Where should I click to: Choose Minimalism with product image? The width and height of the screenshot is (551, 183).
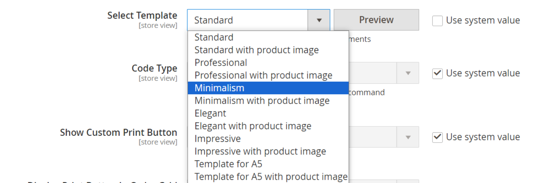coord(262,101)
